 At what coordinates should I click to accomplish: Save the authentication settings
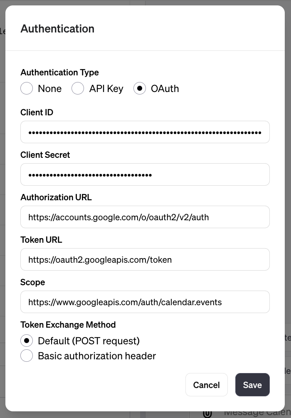[x=252, y=385]
